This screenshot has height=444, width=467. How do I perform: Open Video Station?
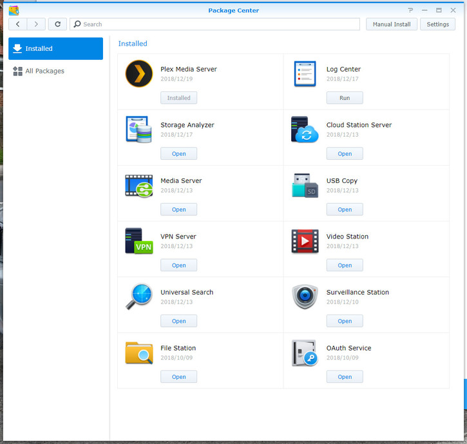(x=345, y=265)
